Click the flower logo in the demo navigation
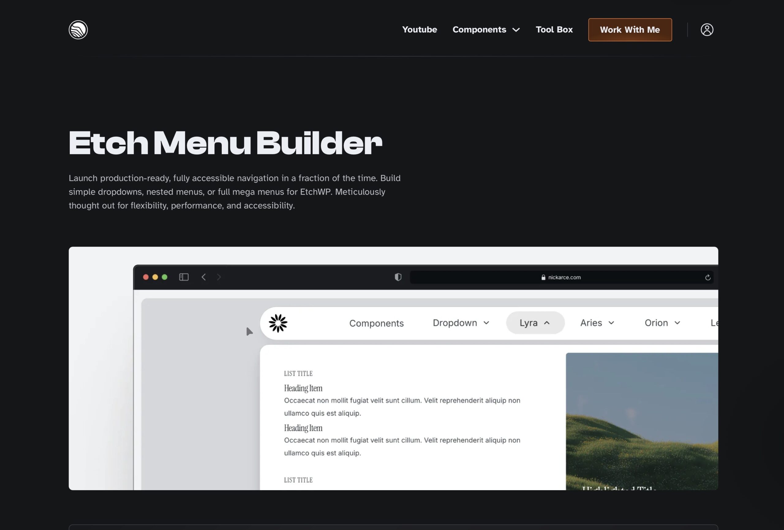 click(277, 323)
